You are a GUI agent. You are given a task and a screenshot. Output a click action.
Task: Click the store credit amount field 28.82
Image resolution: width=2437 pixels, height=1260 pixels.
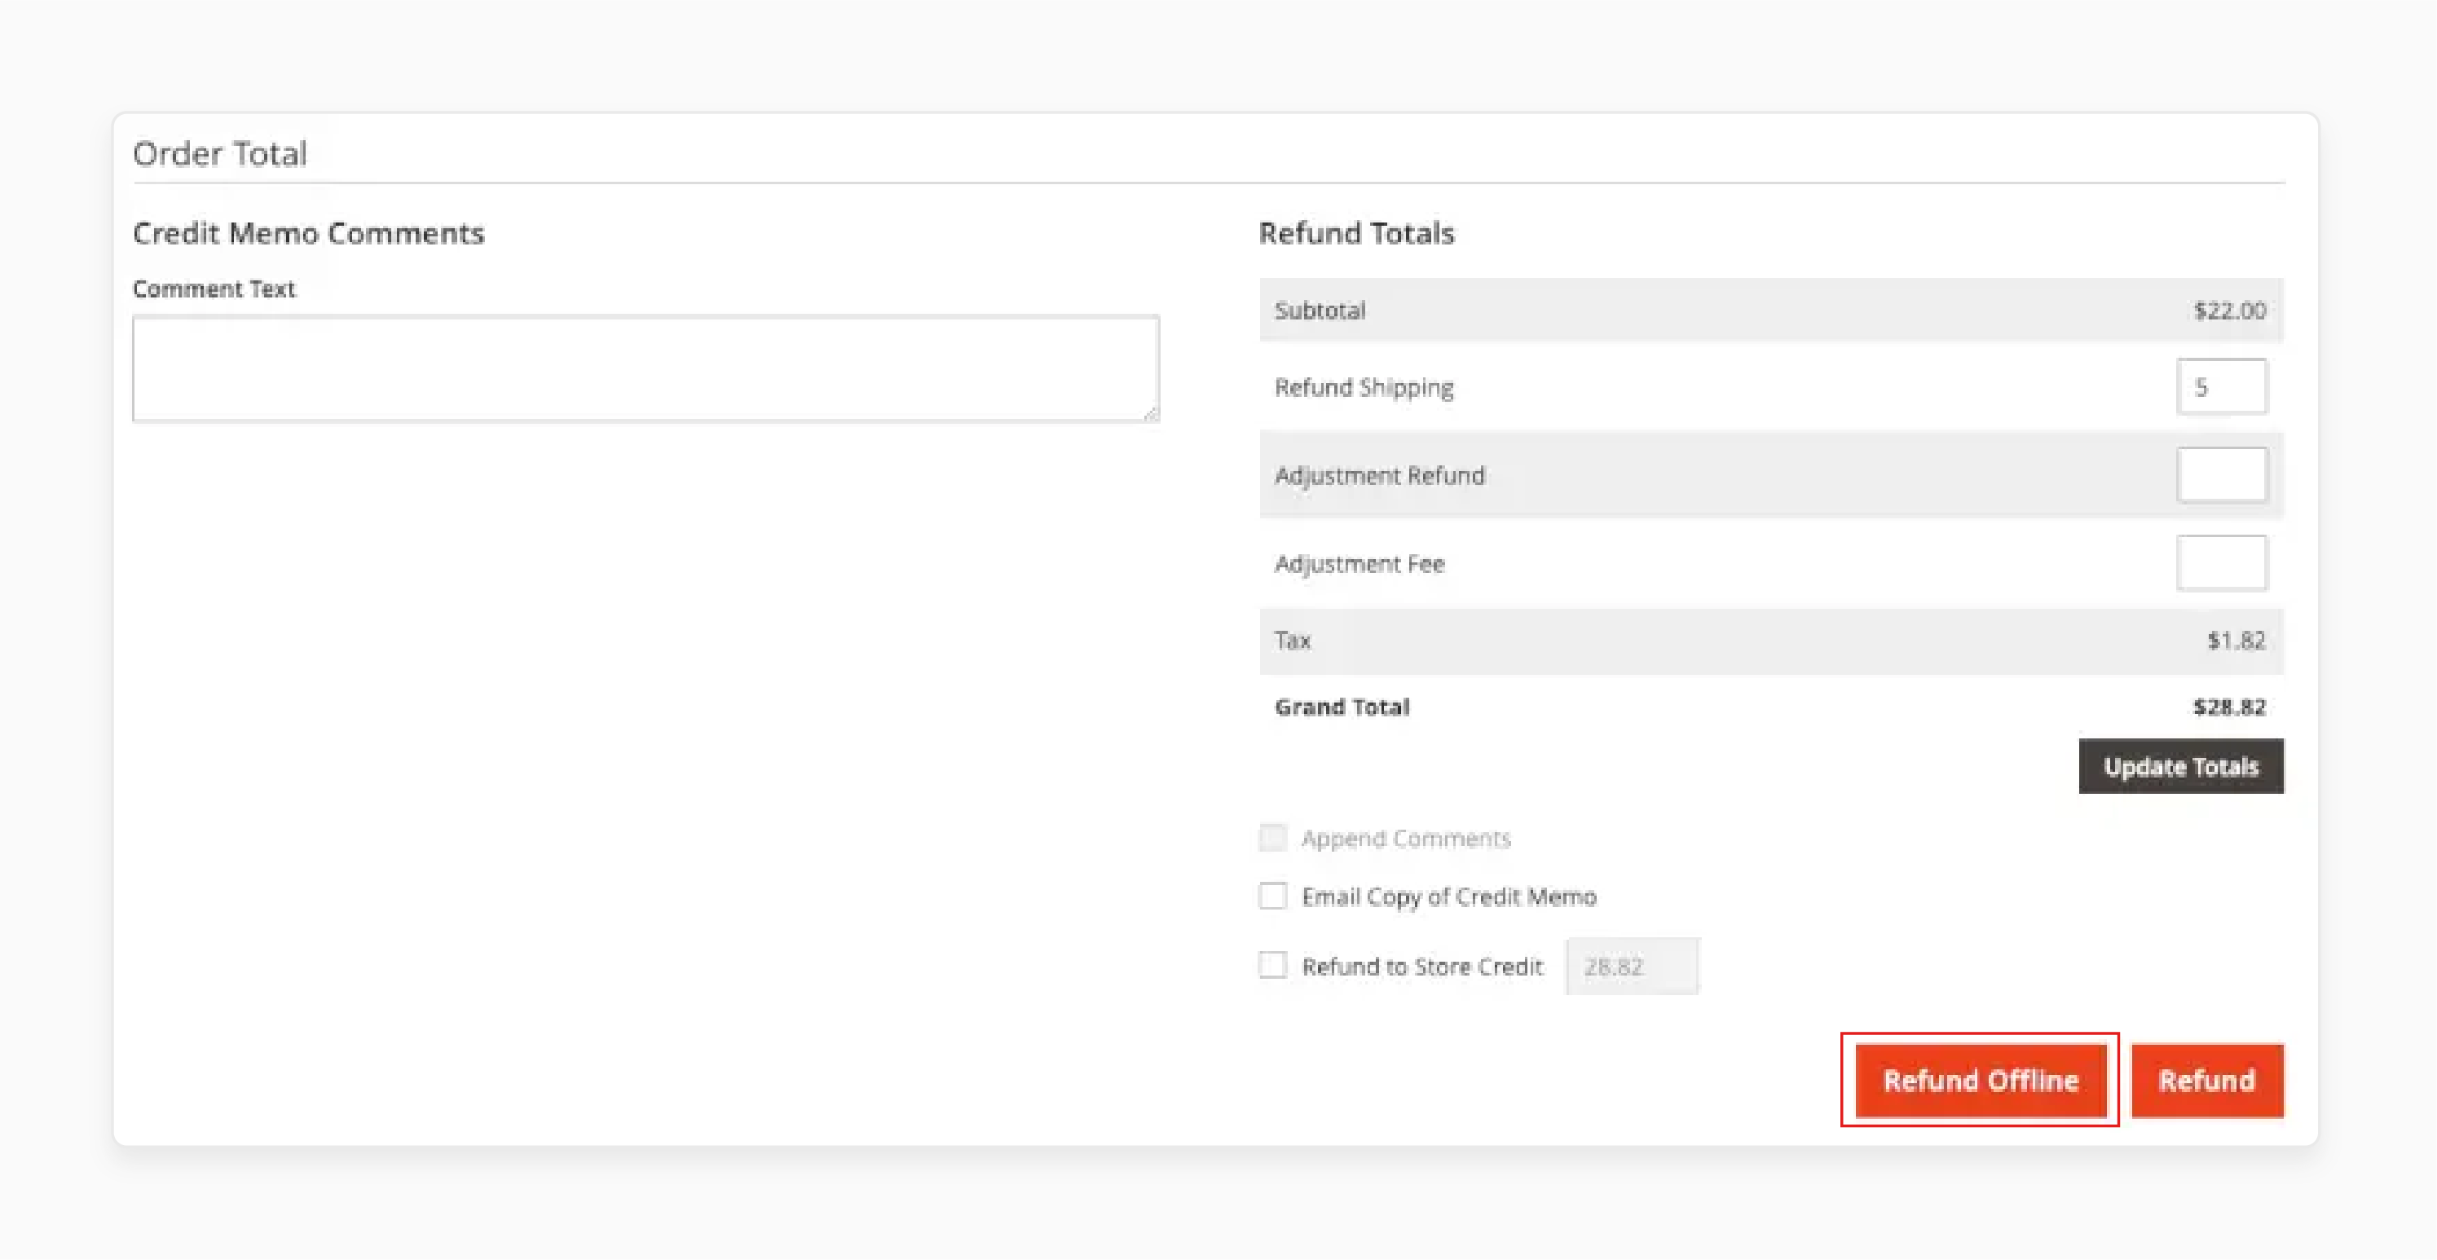pyautogui.click(x=1632, y=966)
